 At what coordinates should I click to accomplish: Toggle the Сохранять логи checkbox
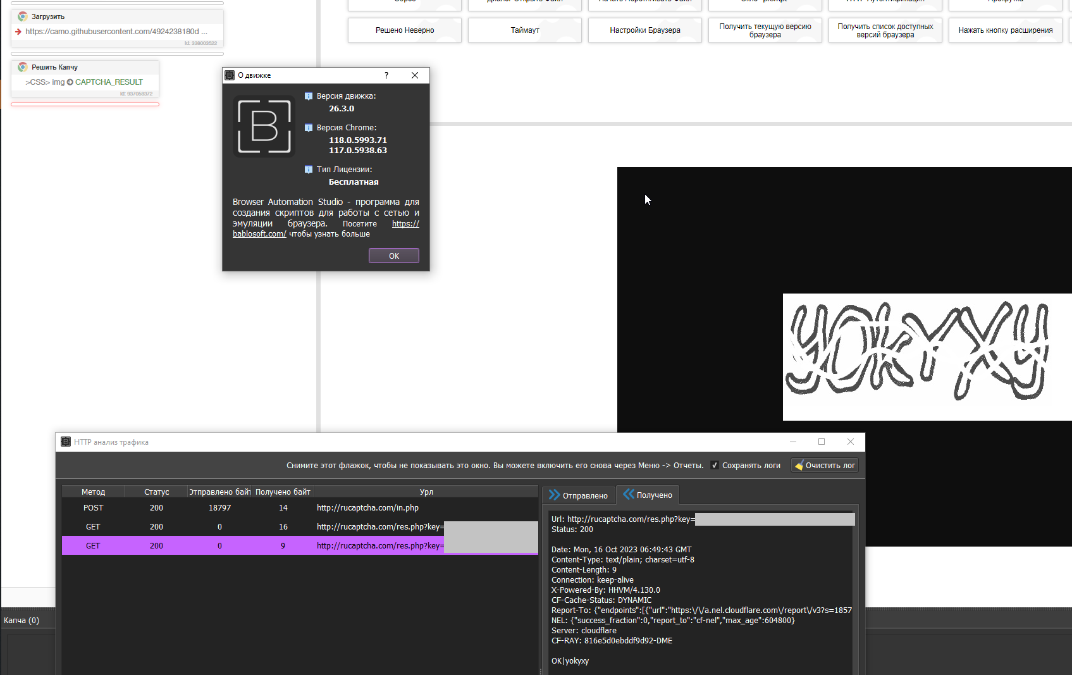715,466
